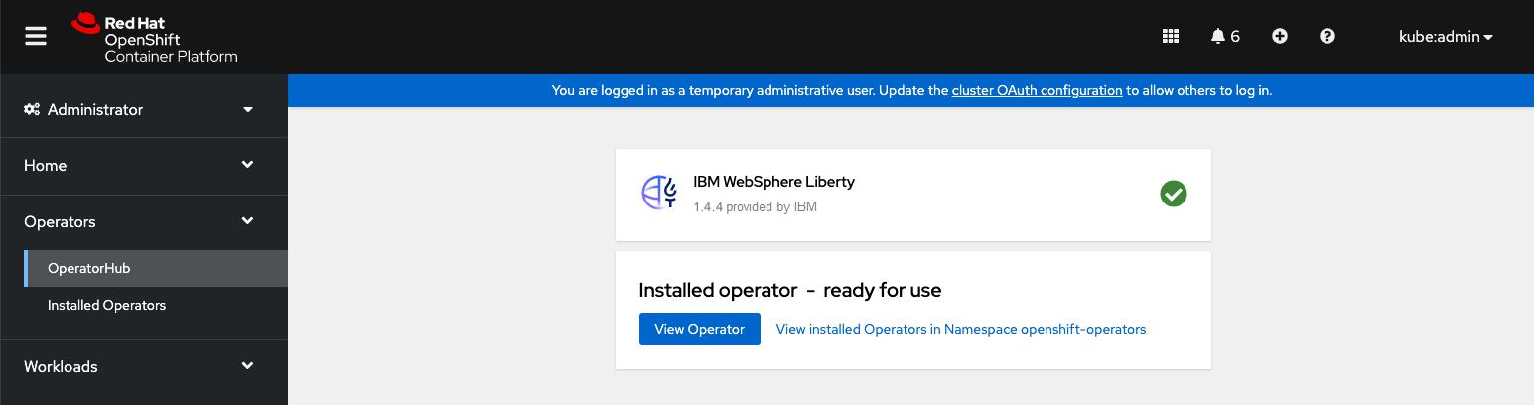Follow the cluster OAuth configuration link
This screenshot has width=1534, height=405.
click(1037, 90)
